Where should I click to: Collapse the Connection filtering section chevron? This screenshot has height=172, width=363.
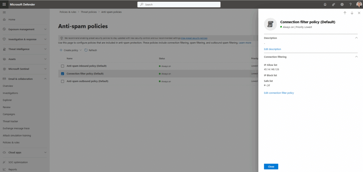[x=357, y=57]
